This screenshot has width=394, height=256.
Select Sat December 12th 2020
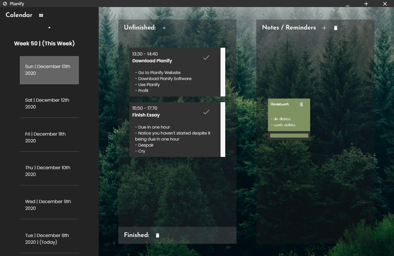[49, 103]
